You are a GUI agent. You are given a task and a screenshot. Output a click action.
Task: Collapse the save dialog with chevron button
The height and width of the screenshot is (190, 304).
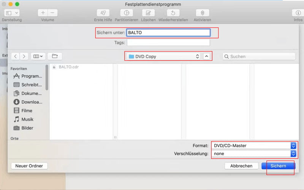coord(206,56)
